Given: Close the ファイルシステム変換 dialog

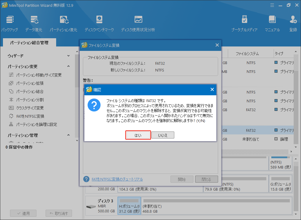Looking at the screenshot, I should (x=217, y=45).
